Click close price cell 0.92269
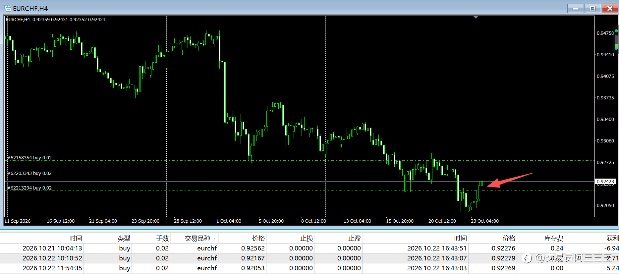 503,268
